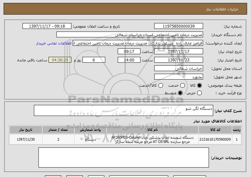The width and height of the screenshot is (251, 177).
Task: Click the نام کالا column header
Action: pyautogui.click(x=153, y=130)
